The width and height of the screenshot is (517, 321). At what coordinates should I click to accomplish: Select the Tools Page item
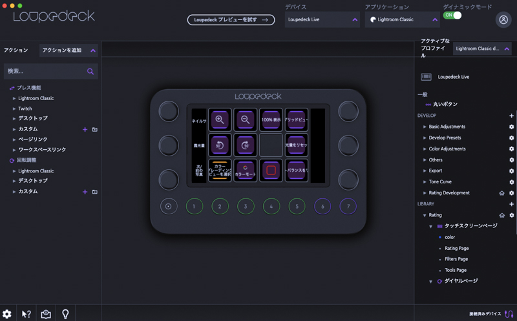click(x=456, y=270)
